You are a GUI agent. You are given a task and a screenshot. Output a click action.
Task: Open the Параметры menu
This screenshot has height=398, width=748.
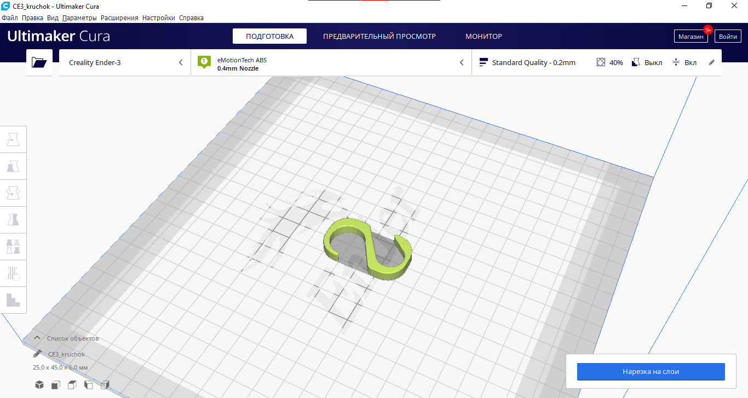point(79,18)
